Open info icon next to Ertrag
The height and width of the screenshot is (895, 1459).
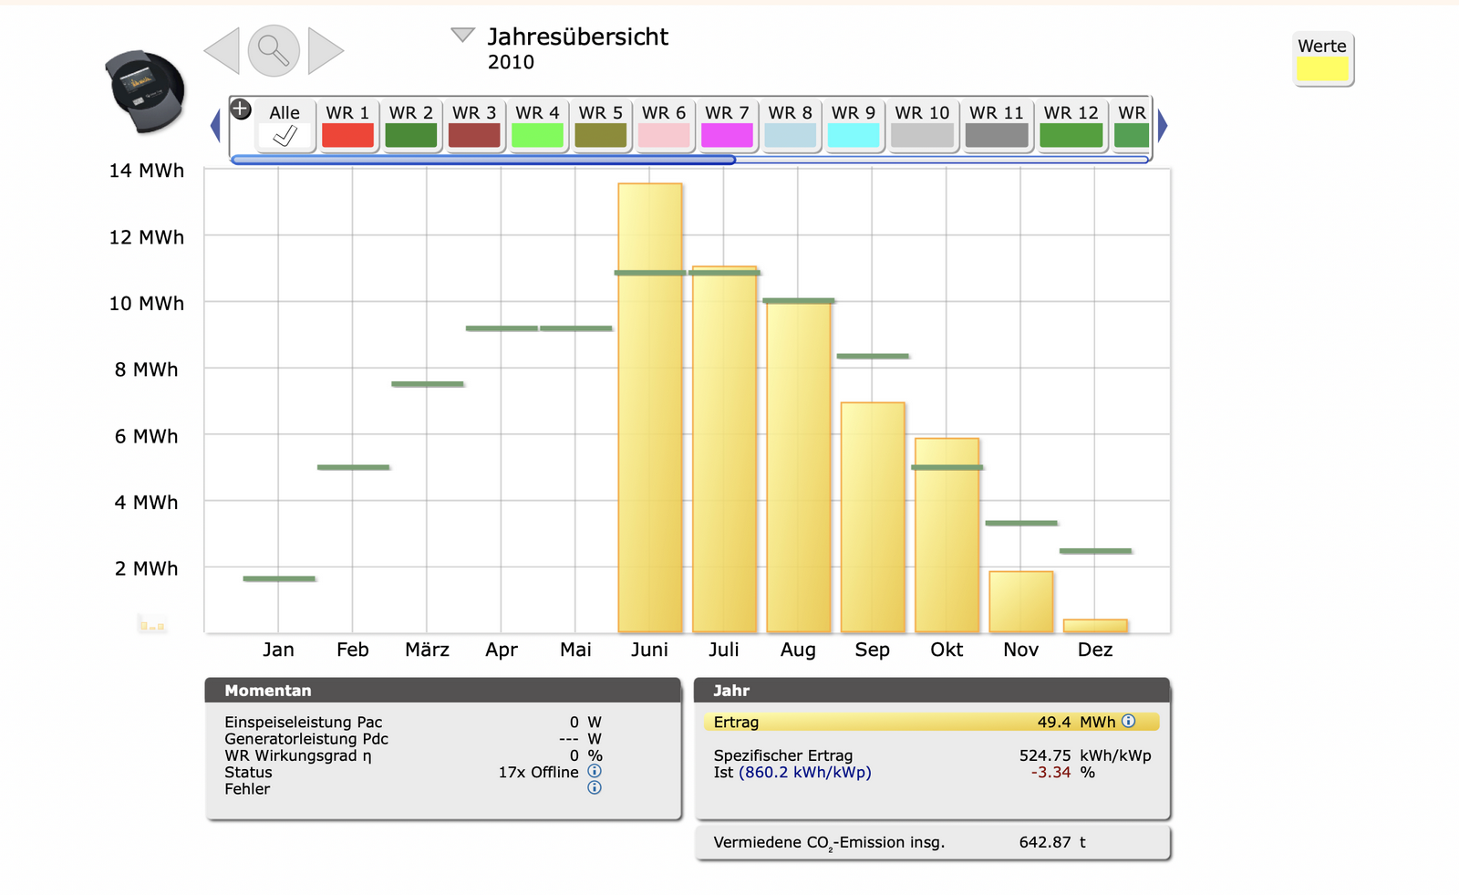point(1129,721)
